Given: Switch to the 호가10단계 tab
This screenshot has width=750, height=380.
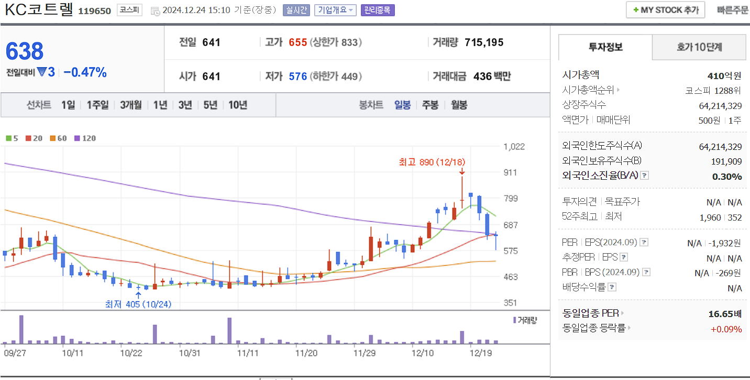Looking at the screenshot, I should click(x=699, y=47).
